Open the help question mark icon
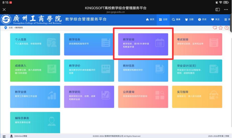The image size is (232, 138). pos(227,28)
